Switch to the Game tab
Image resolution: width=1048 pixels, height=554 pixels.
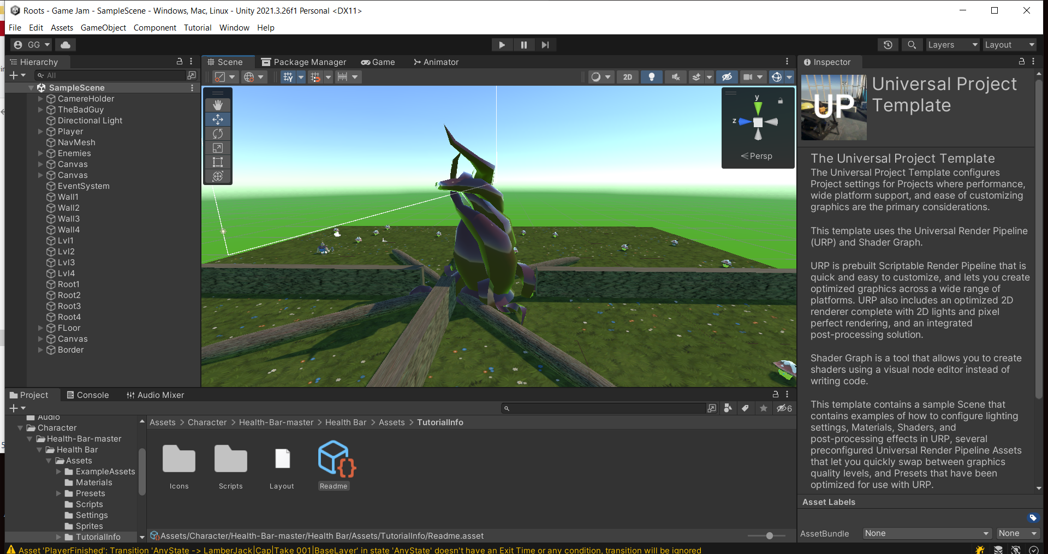pos(378,62)
